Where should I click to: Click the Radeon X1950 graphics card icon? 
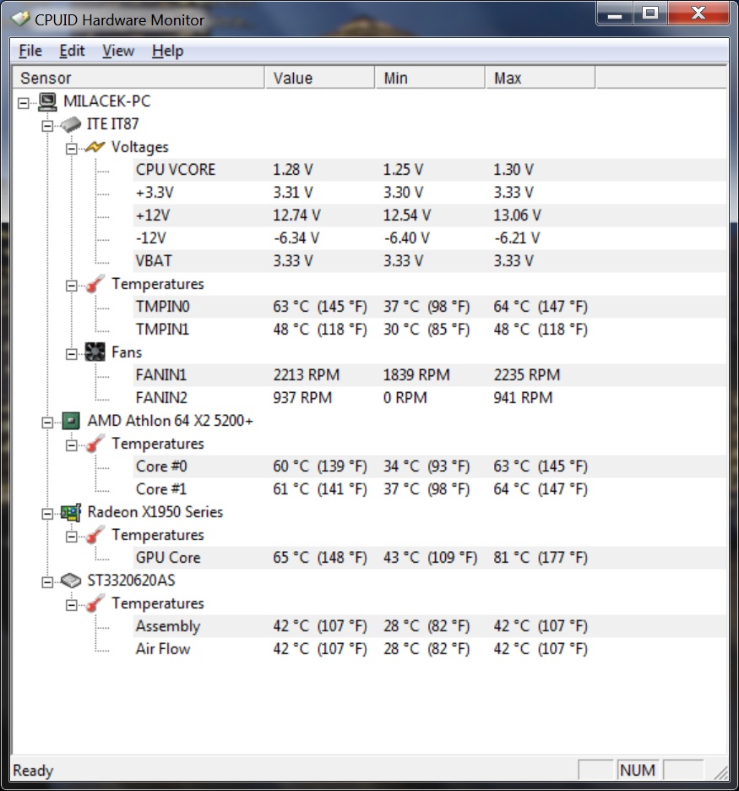point(71,512)
